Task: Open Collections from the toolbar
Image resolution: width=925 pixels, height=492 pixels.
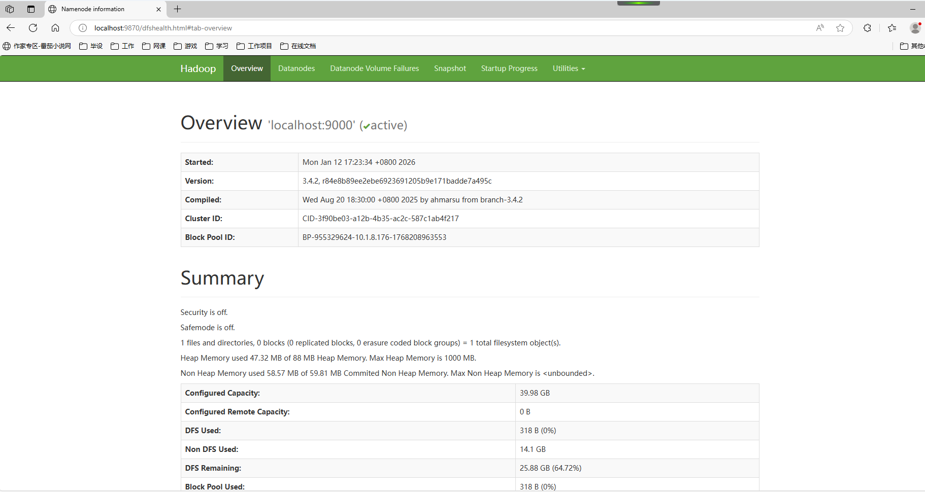Action: [892, 28]
